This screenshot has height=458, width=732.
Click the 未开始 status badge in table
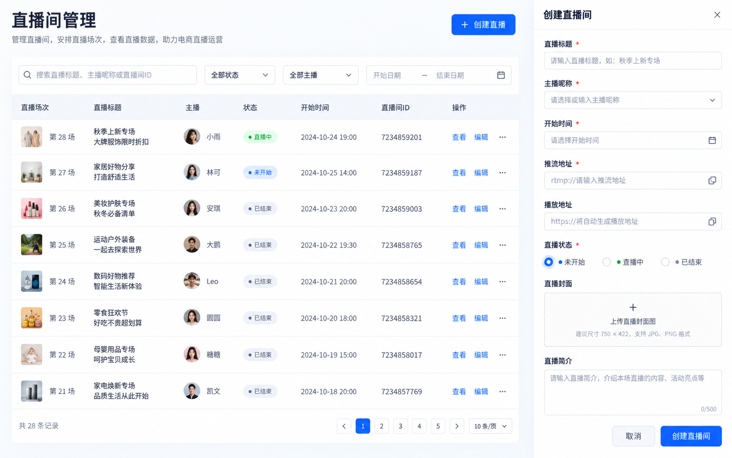coord(260,173)
